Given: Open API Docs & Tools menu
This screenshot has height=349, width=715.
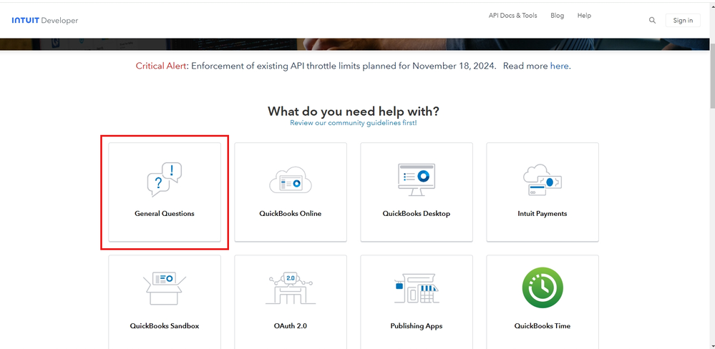Looking at the screenshot, I should [512, 16].
